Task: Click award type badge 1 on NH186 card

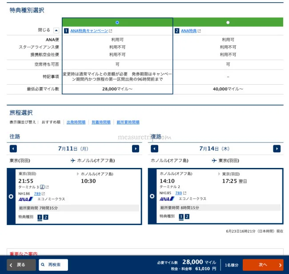Action: pyautogui.click(x=40, y=217)
